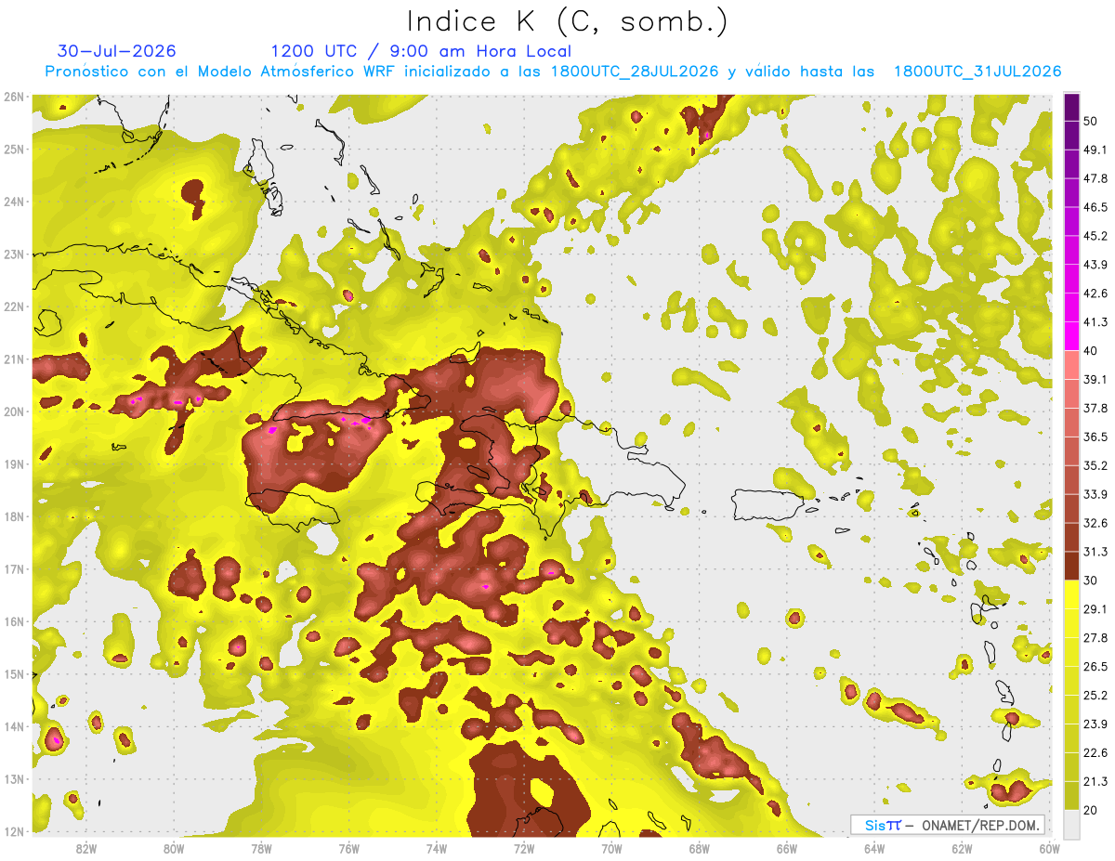Click the 21N latitude label

[x=14, y=359]
